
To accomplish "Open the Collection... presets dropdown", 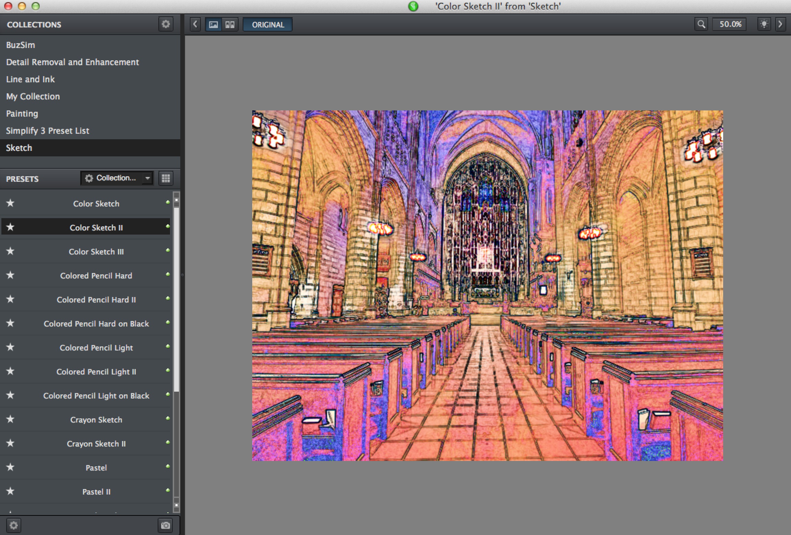I will 117,178.
